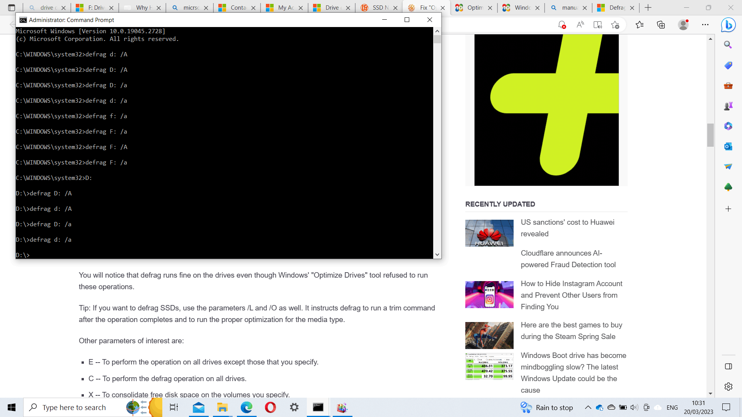Click the Command Prompt scroll down arrow
The image size is (742, 417).
tap(437, 254)
